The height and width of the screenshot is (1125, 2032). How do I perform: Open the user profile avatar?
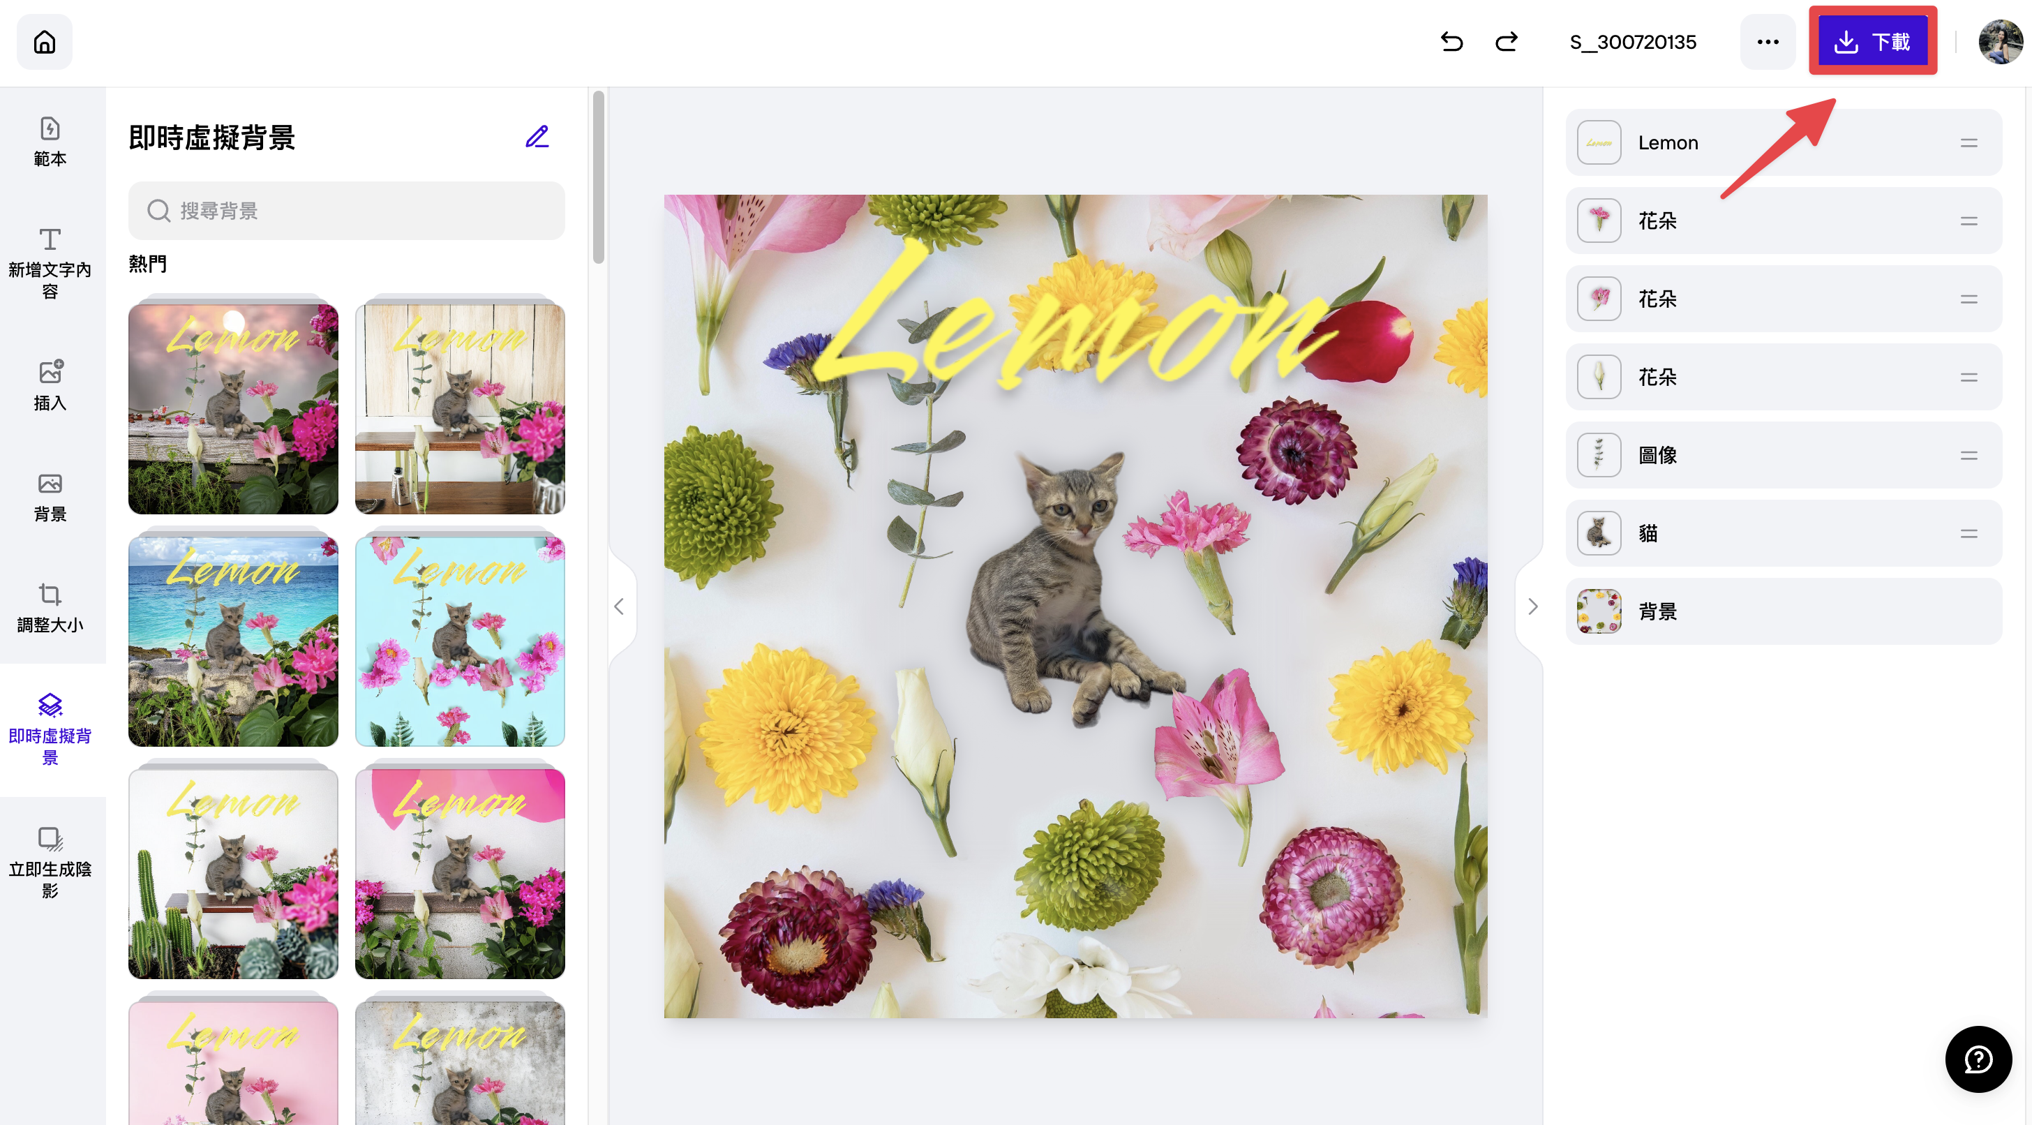[2000, 42]
